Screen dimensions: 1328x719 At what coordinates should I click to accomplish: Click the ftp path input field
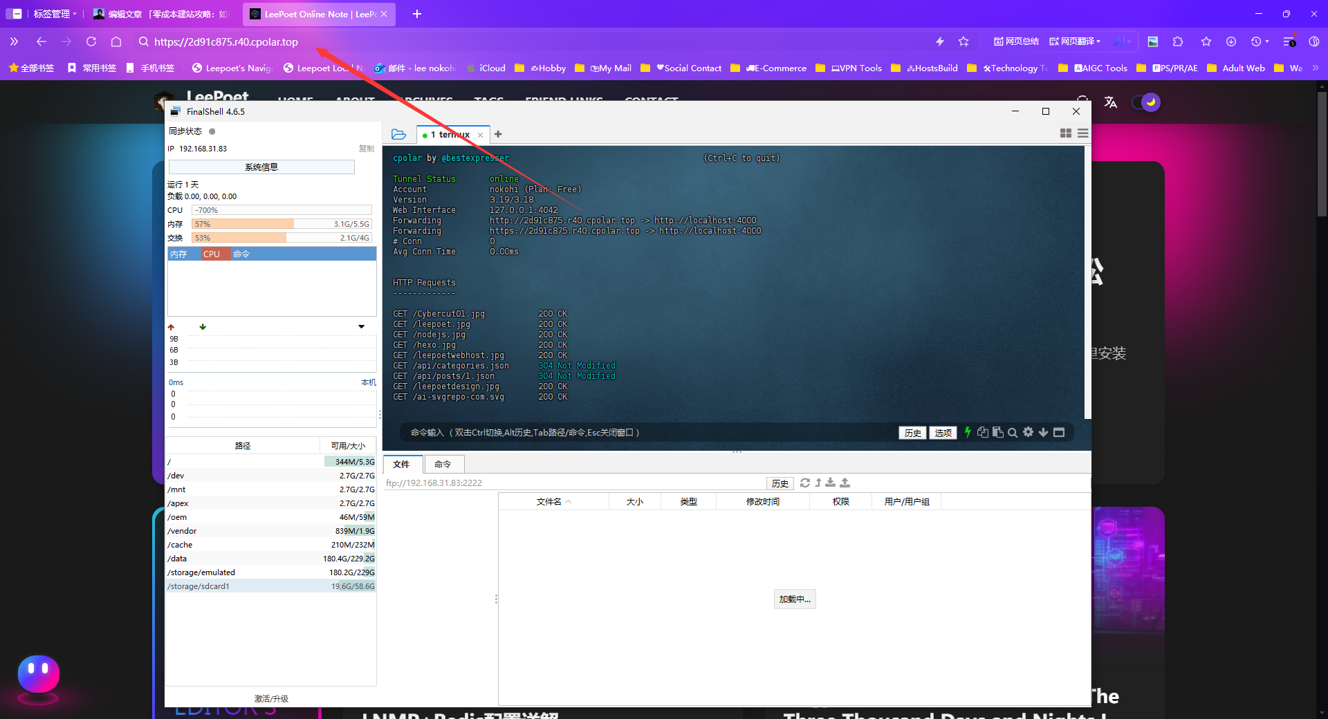(574, 483)
